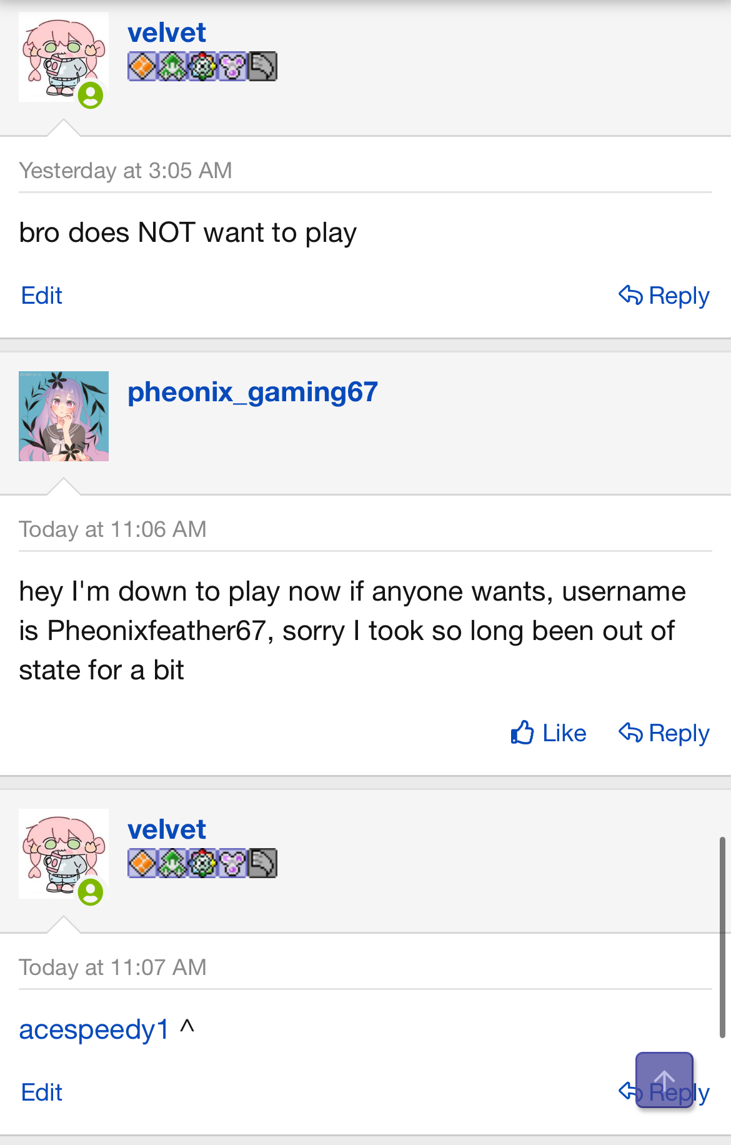This screenshot has height=1145, width=731.
Task: Click the page scrollbar on the right edge
Action: tap(722, 937)
